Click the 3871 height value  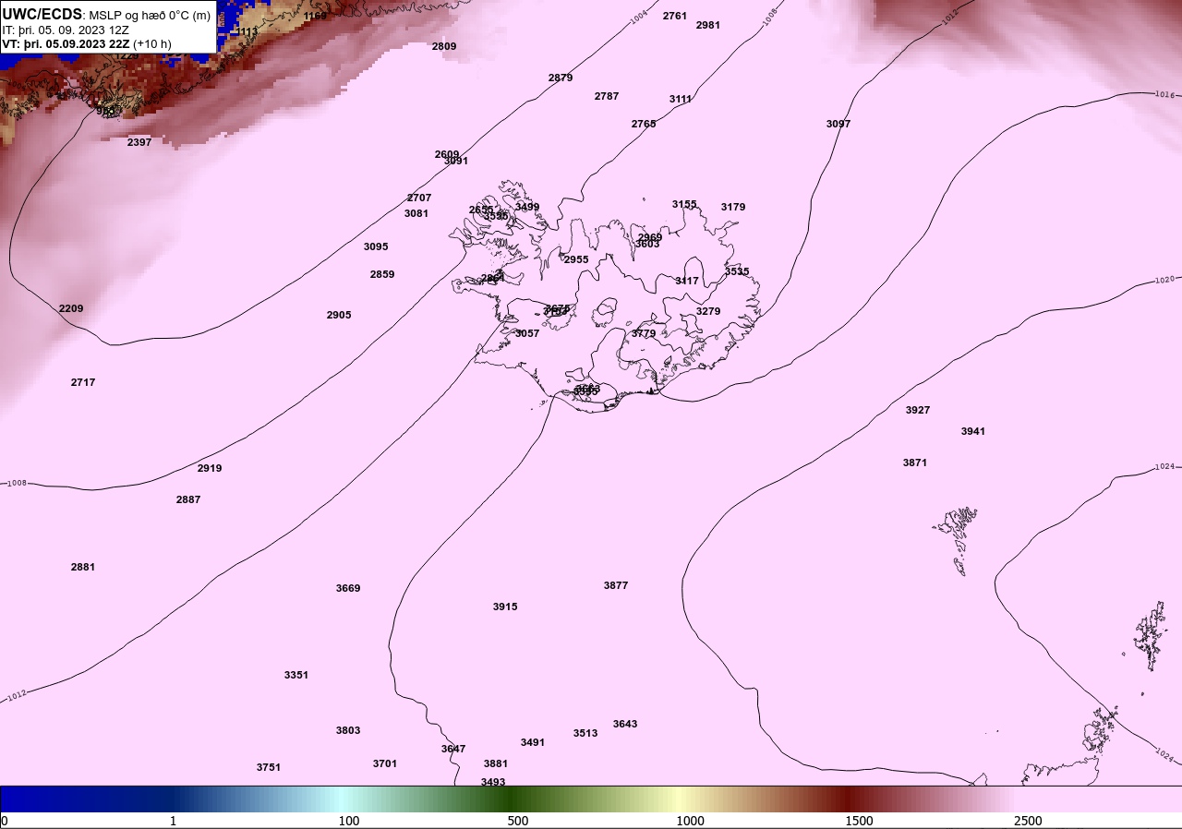tap(915, 463)
